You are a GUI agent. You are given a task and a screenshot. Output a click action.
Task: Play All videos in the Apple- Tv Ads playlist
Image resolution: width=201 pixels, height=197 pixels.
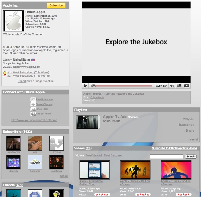[x=189, y=119]
